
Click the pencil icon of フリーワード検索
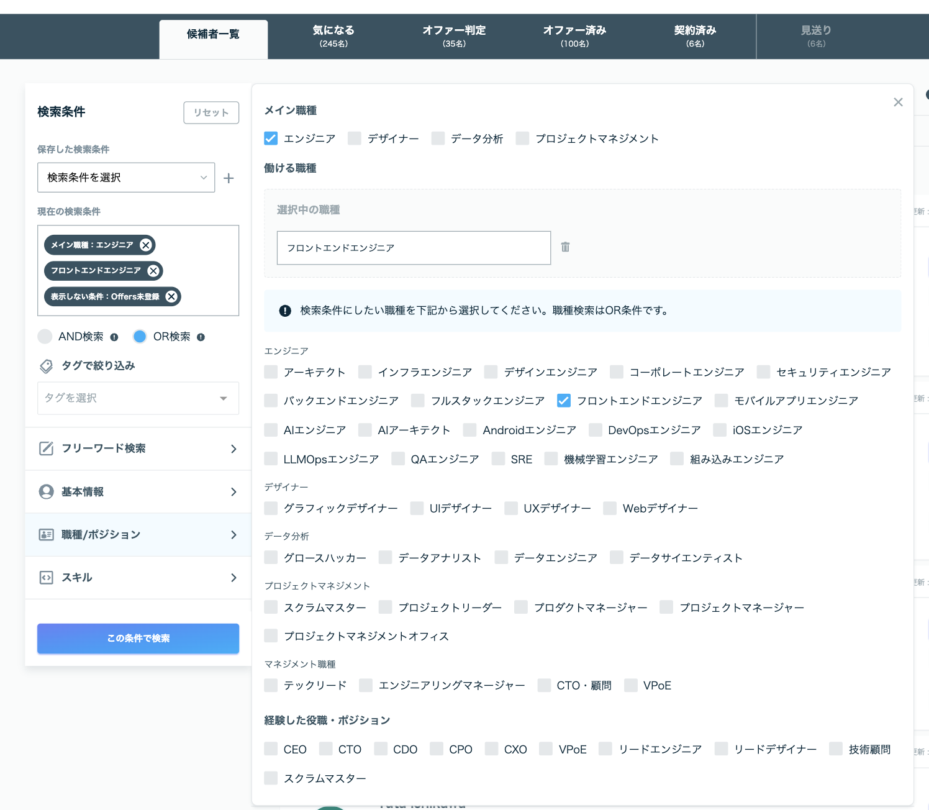(x=46, y=448)
